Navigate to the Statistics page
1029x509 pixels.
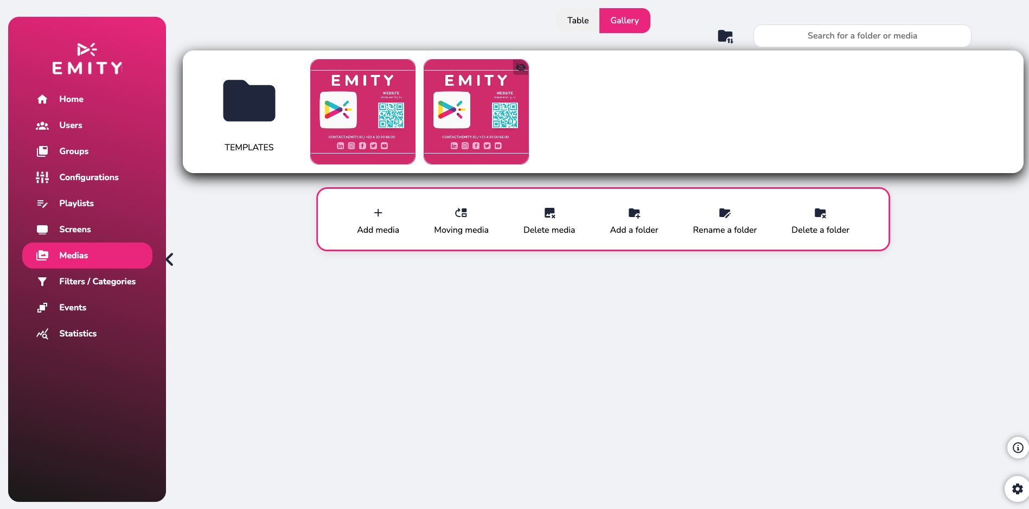click(x=78, y=334)
